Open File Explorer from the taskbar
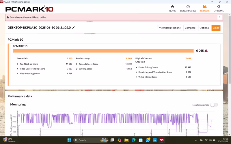This screenshot has height=144, width=231. point(126,140)
